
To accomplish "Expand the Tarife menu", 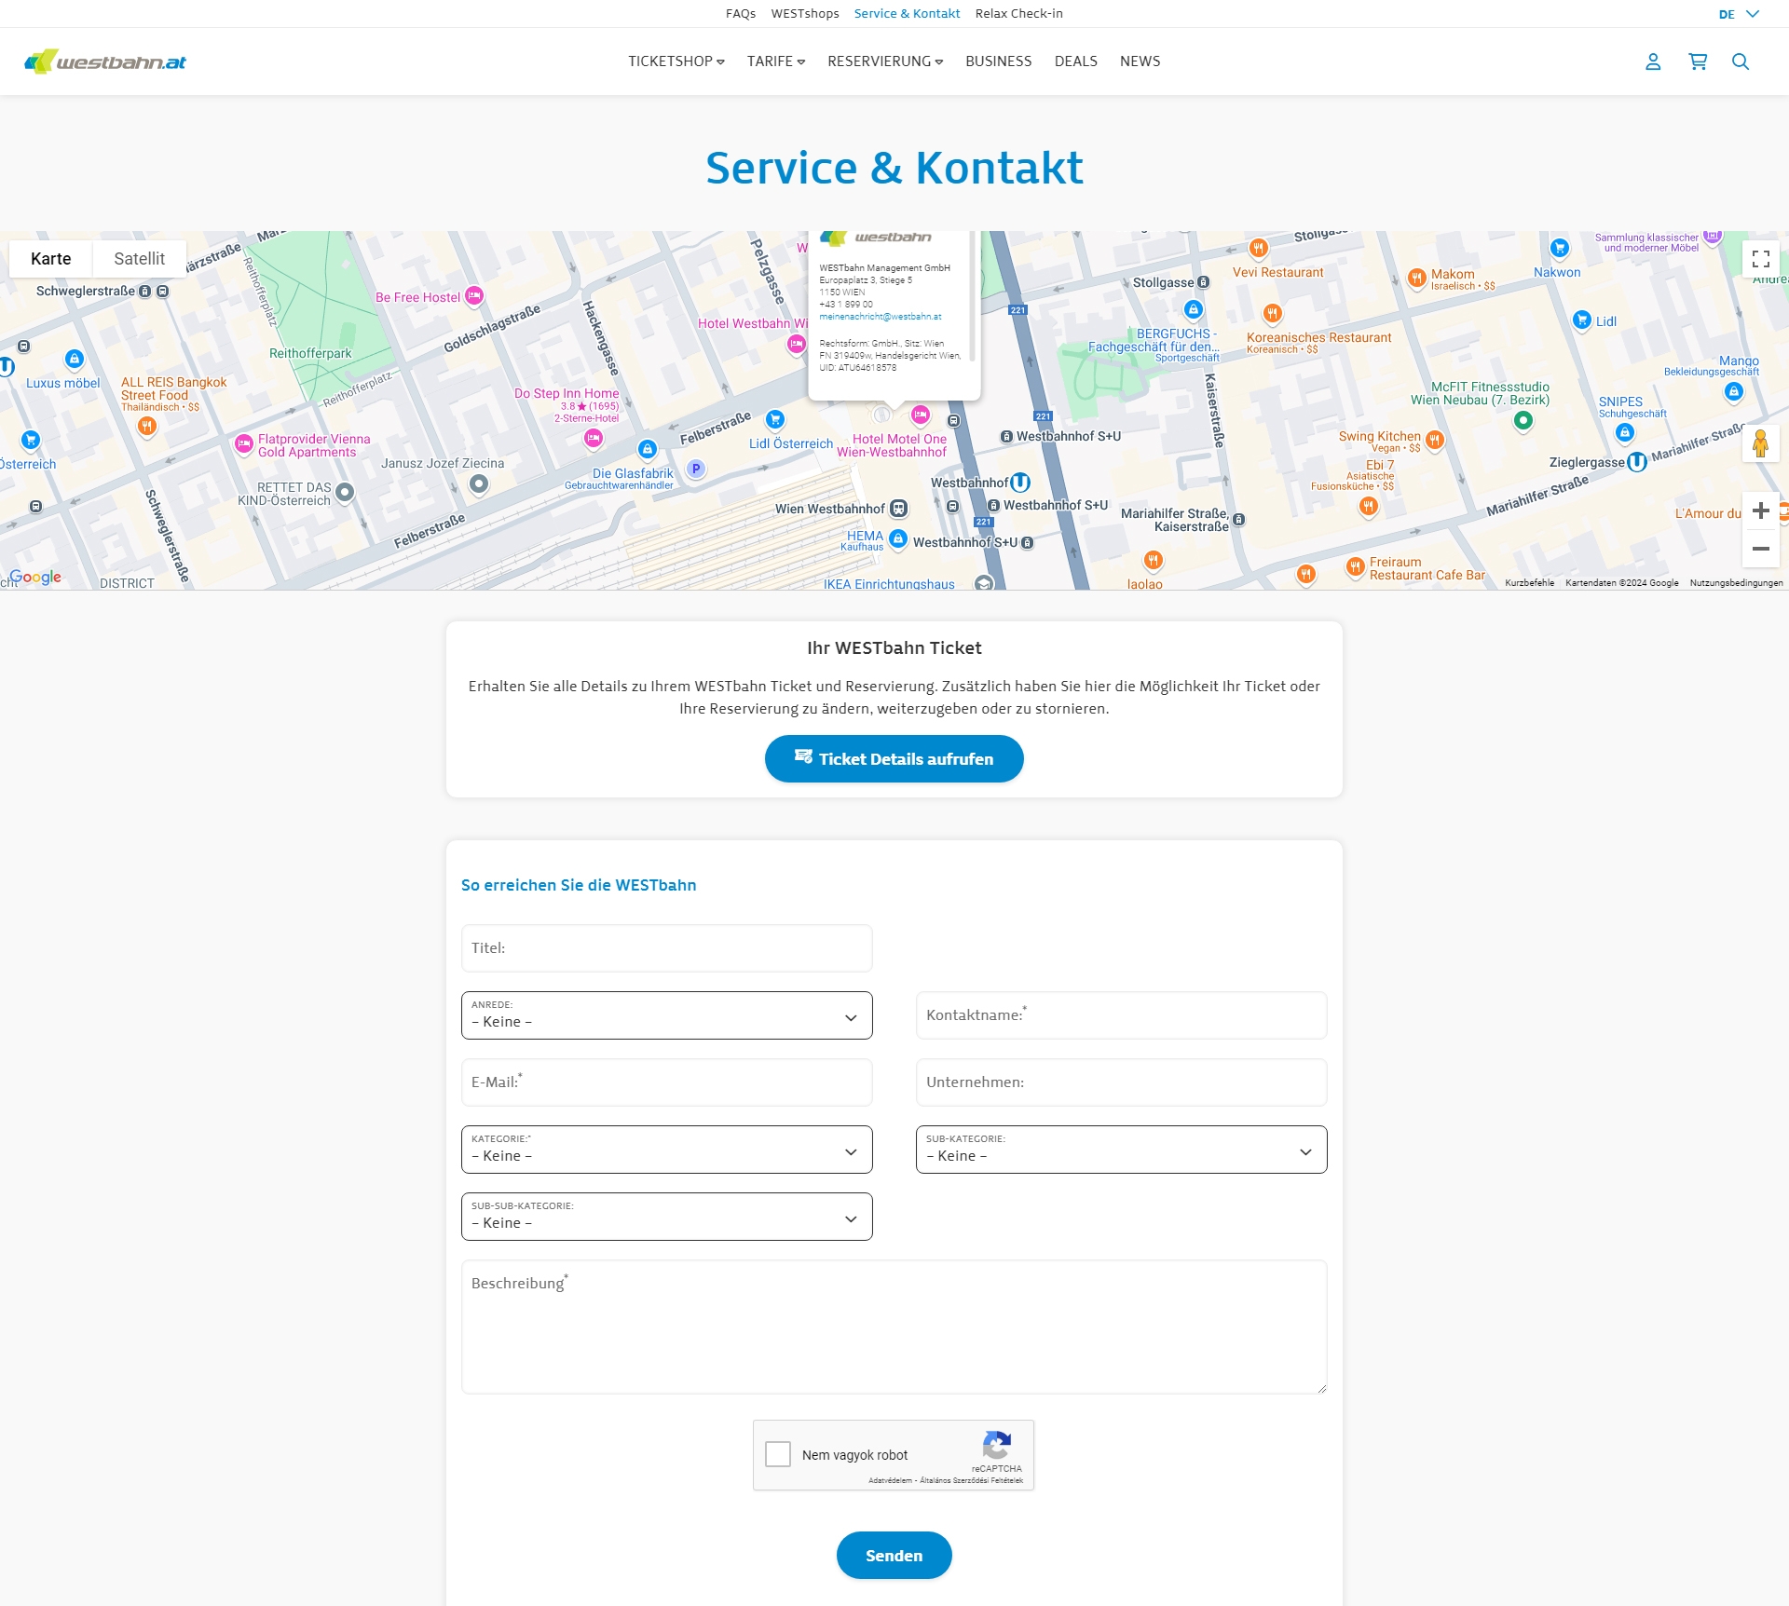I will 776,61.
